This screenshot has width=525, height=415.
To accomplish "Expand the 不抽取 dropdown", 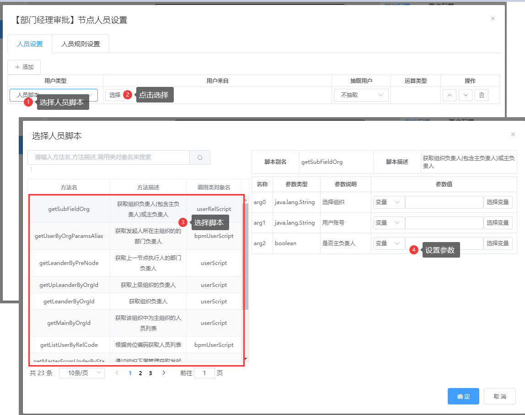I will (361, 95).
